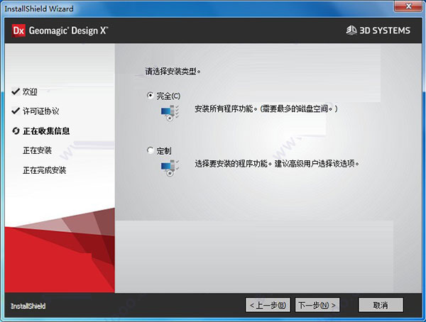This screenshot has height=322, width=426.
Task: Click the 请选择安装类型 heading text
Action: (x=173, y=72)
